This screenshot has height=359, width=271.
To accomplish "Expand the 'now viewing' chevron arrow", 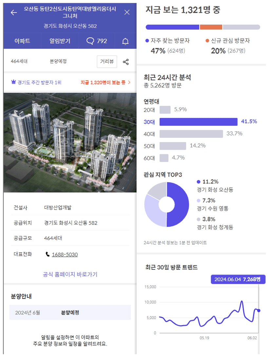I will click(129, 82).
